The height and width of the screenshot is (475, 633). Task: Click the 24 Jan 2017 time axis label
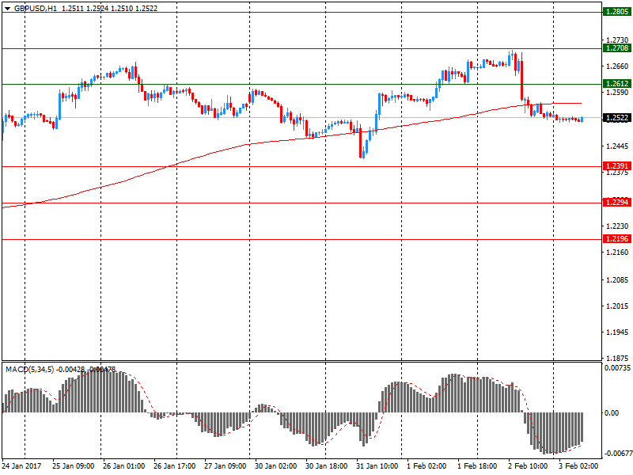pos(22,466)
